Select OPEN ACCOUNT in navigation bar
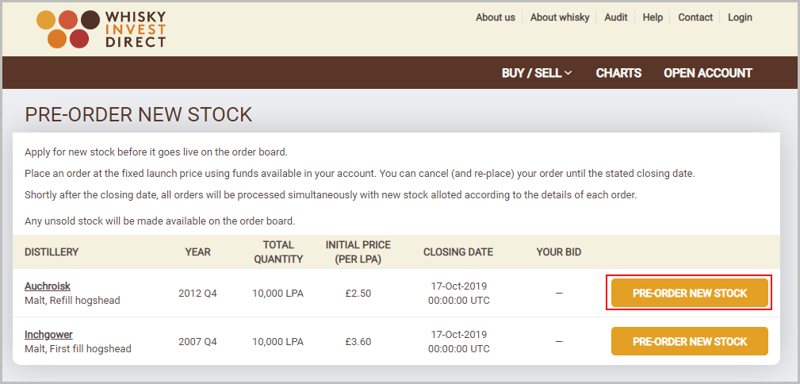 [x=708, y=73]
